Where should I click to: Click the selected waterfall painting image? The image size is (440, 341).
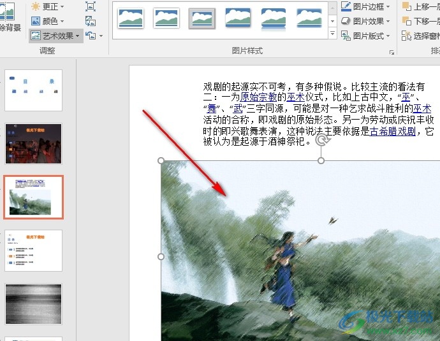pyautogui.click(x=300, y=251)
